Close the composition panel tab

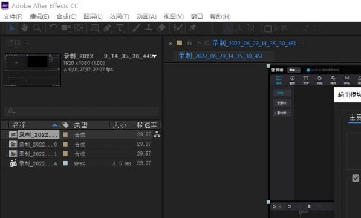[x=171, y=44]
